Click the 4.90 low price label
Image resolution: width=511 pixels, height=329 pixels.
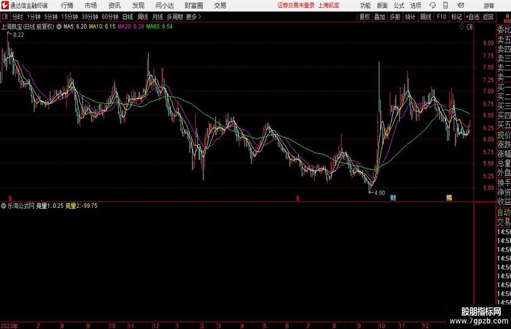point(380,193)
